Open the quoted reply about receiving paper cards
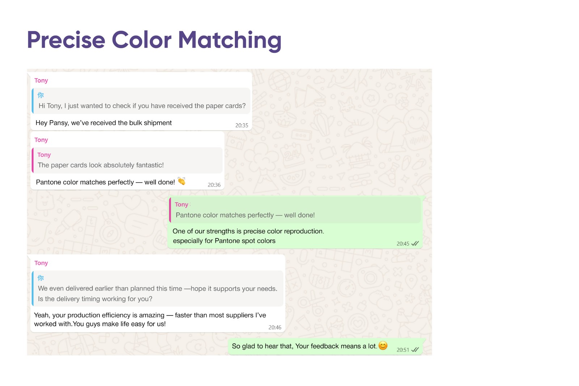The image size is (579, 386). click(x=141, y=101)
